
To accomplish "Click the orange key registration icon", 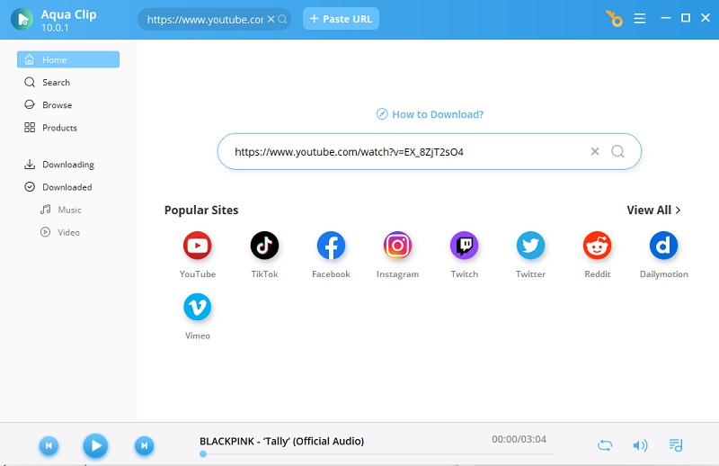I will click(x=614, y=19).
